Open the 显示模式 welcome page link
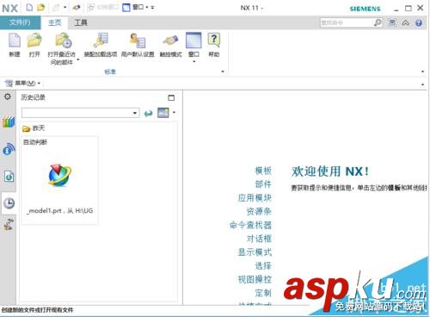 255,252
